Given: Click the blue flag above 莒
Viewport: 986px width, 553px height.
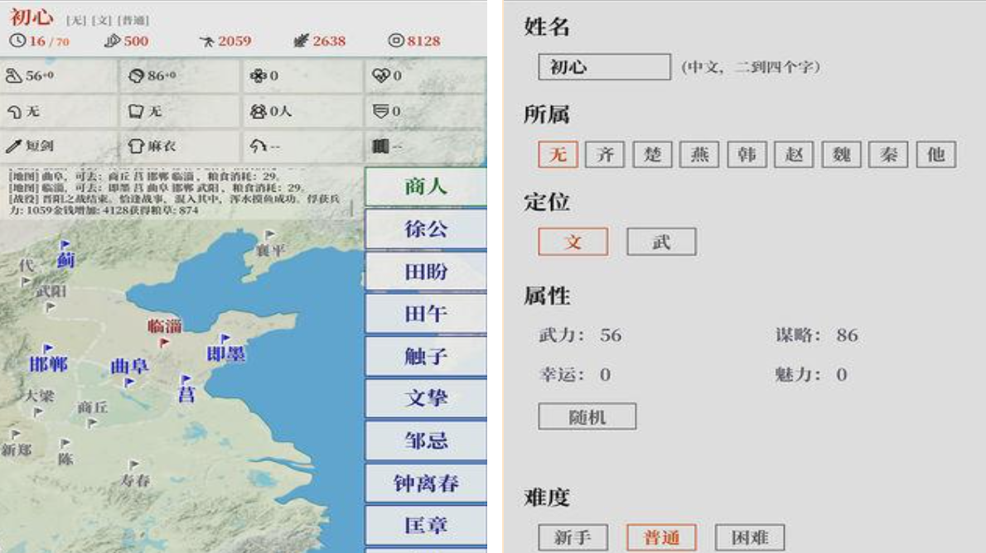Looking at the screenshot, I should pos(186,379).
